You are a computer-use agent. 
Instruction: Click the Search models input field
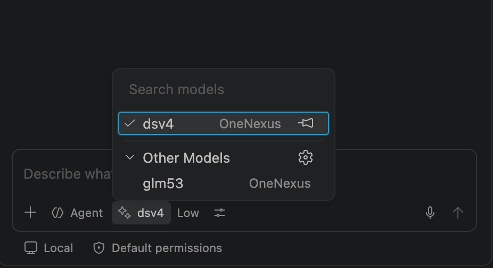coord(224,89)
